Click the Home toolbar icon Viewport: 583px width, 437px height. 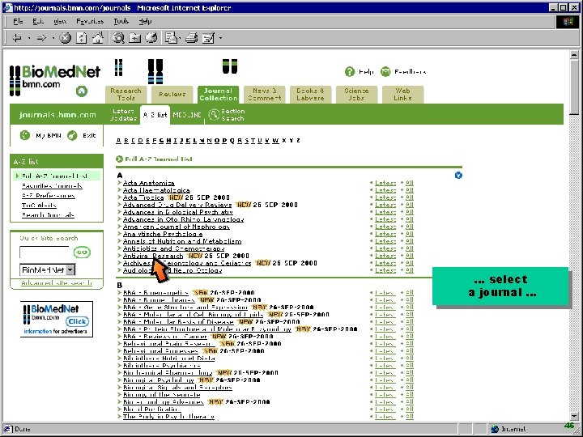98,38
